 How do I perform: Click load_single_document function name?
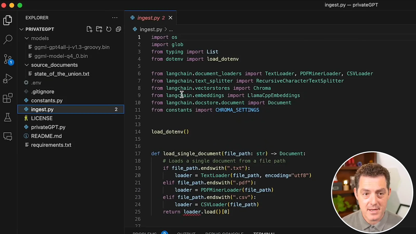tap(192, 154)
